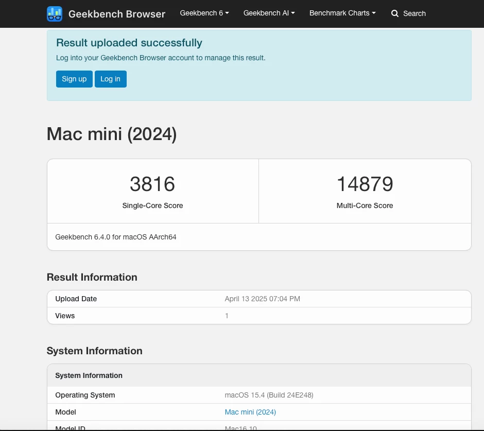This screenshot has height=431, width=484.
Task: Expand the Geekbench AI menu
Action: click(x=269, y=13)
